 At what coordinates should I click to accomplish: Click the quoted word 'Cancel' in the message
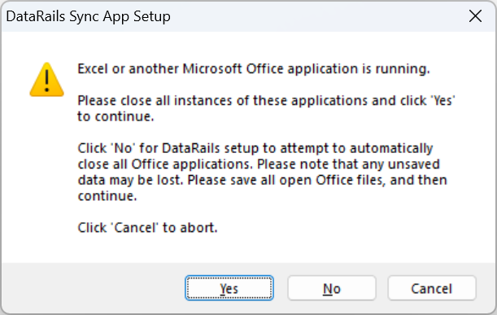pyautogui.click(x=136, y=227)
